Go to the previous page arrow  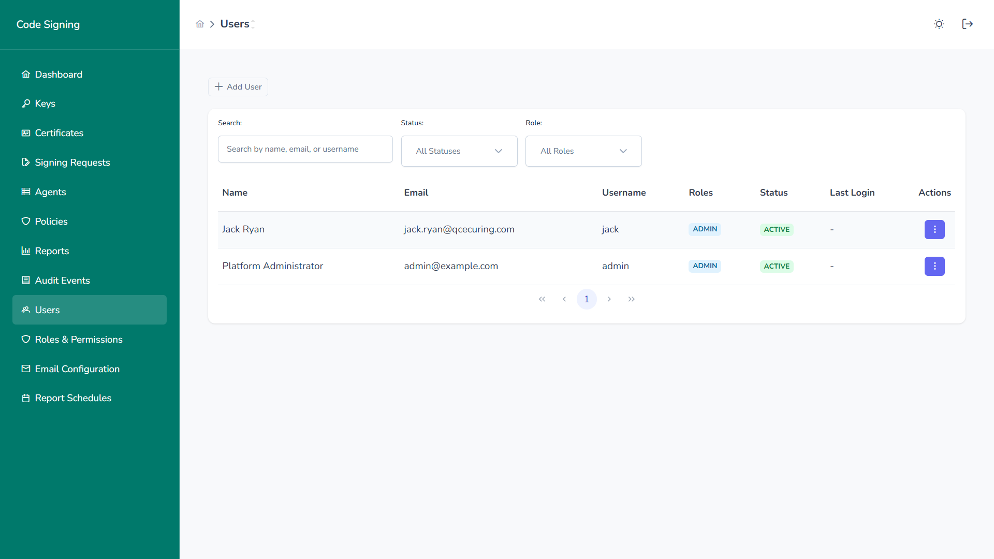coord(564,299)
